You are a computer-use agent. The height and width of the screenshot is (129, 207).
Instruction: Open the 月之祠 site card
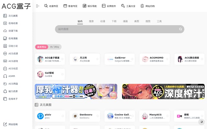click(85, 59)
